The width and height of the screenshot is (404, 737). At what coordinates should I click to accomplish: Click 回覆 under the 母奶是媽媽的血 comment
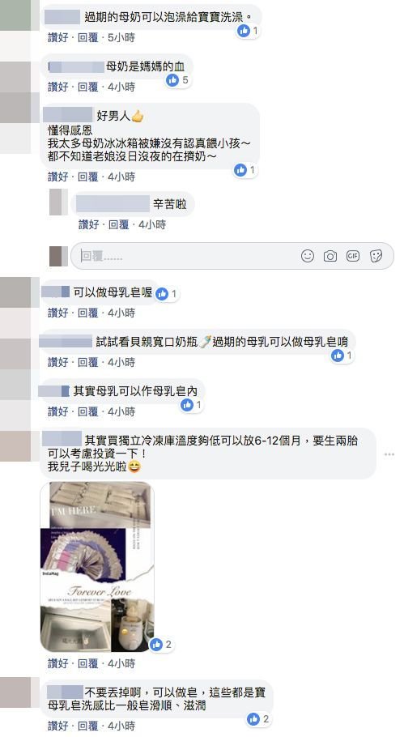click(88, 87)
